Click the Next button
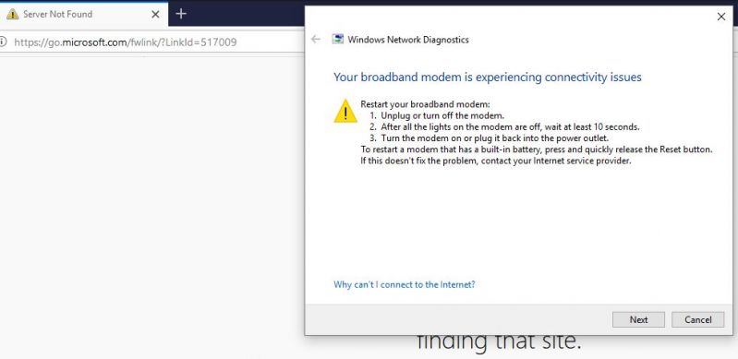The width and height of the screenshot is (738, 359). point(638,319)
